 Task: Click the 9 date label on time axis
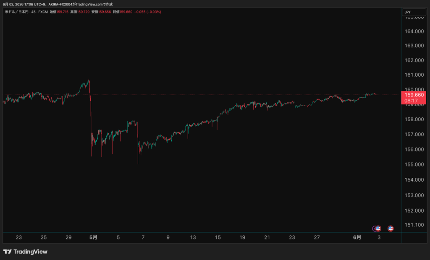click(x=168, y=237)
